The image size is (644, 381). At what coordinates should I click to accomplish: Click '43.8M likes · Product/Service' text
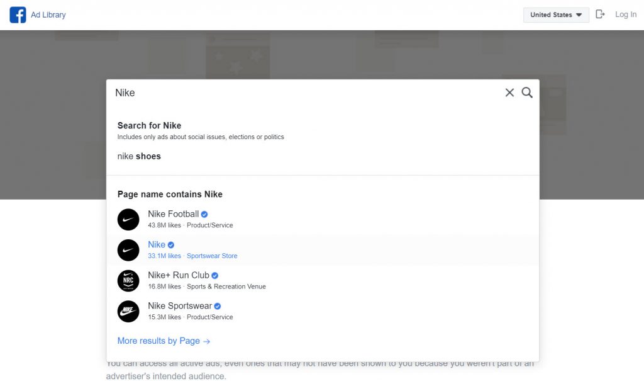click(x=190, y=225)
